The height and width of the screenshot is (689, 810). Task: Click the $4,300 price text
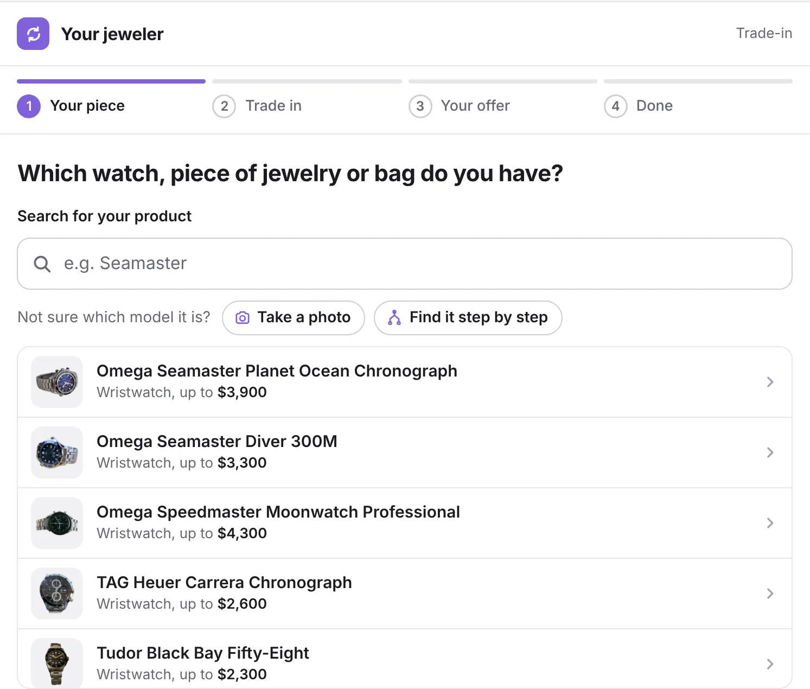coord(242,533)
